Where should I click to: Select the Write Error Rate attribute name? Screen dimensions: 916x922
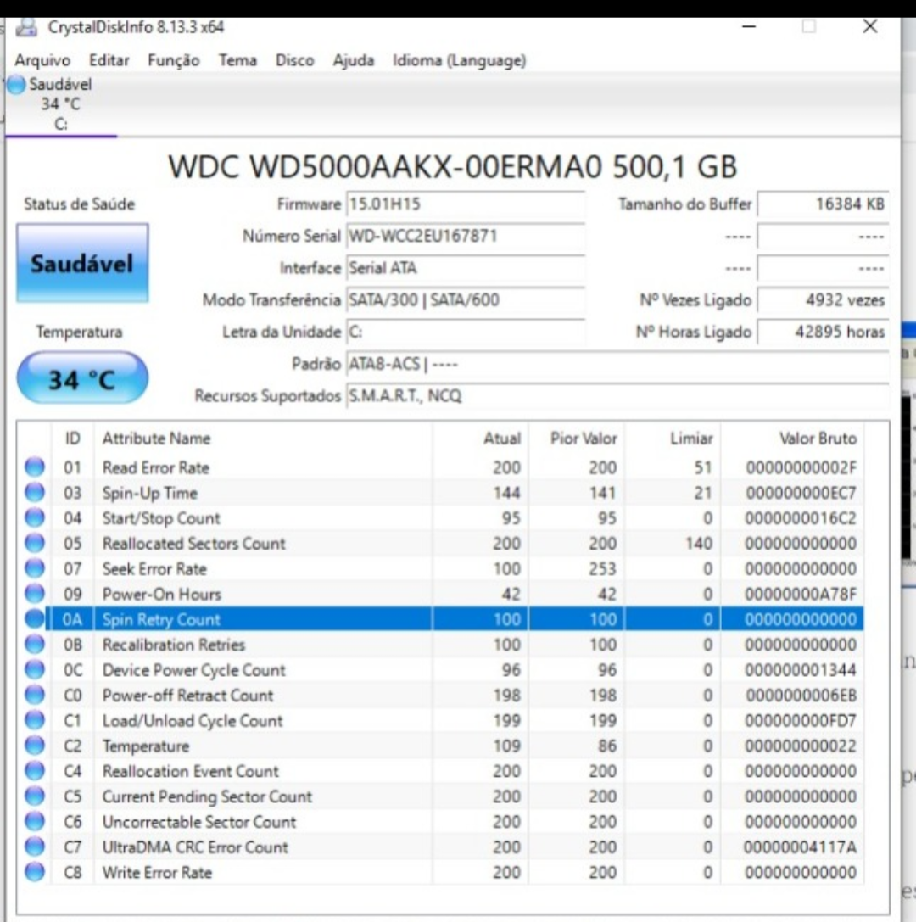(157, 872)
